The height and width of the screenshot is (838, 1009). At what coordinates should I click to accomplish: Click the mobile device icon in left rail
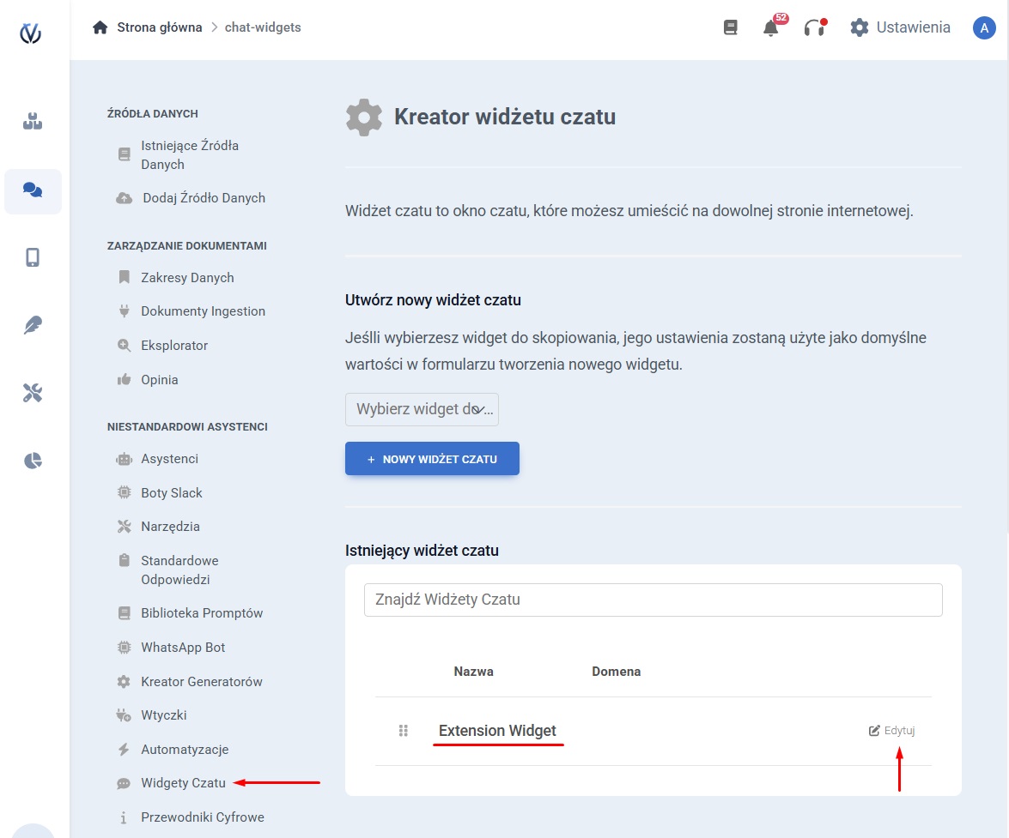click(33, 257)
